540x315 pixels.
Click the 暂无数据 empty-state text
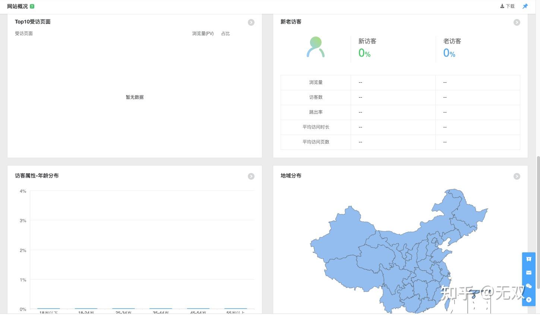135,97
